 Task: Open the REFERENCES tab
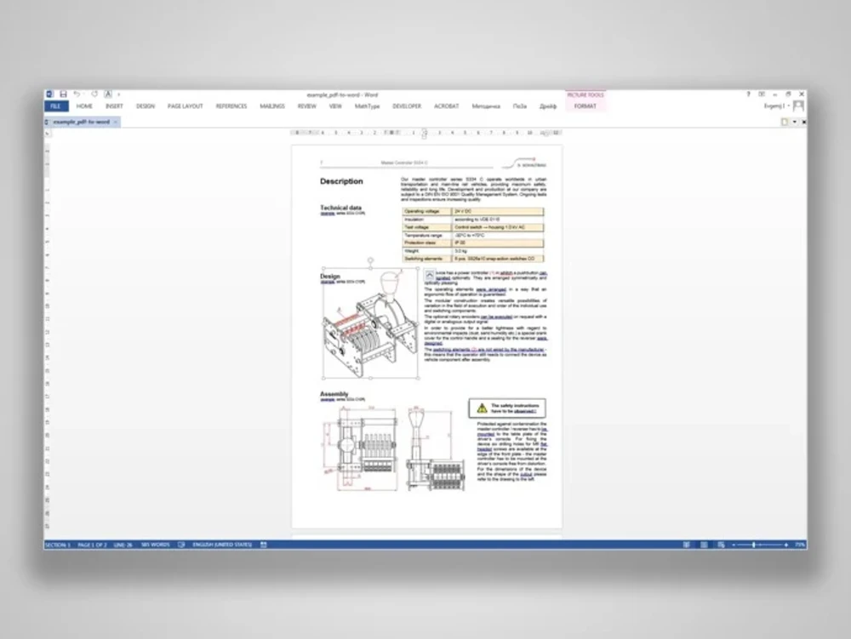coord(231,106)
